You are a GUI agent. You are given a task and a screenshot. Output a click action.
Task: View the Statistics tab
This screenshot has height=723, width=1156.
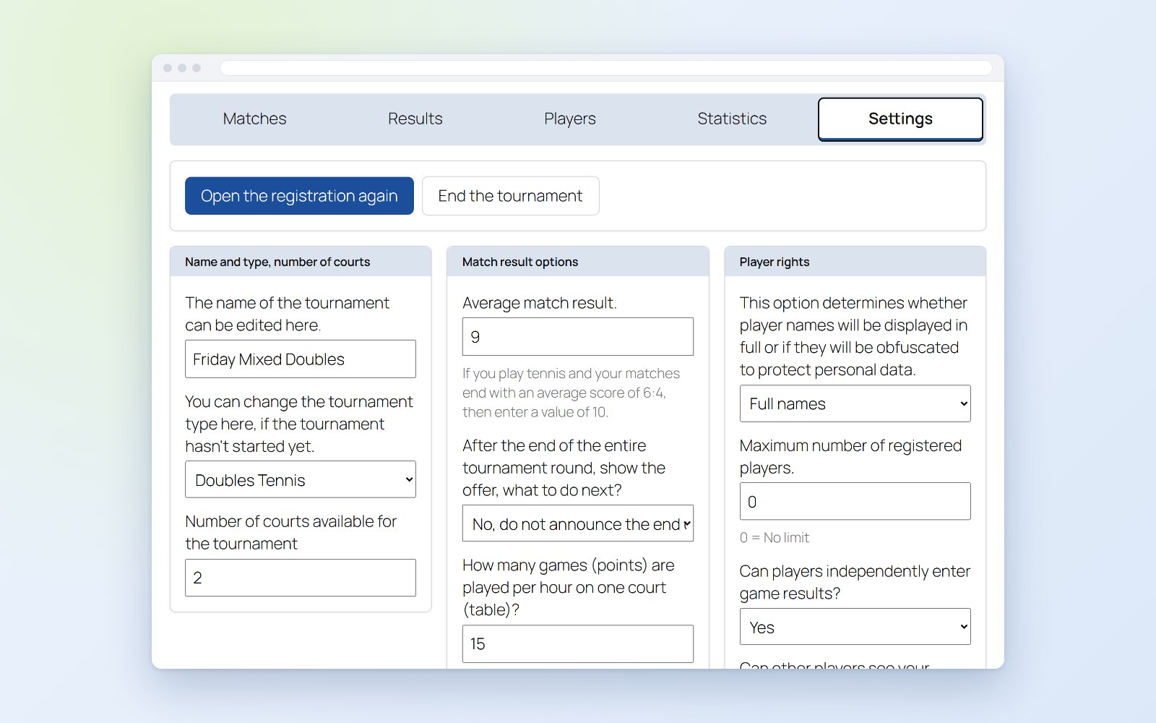click(732, 119)
